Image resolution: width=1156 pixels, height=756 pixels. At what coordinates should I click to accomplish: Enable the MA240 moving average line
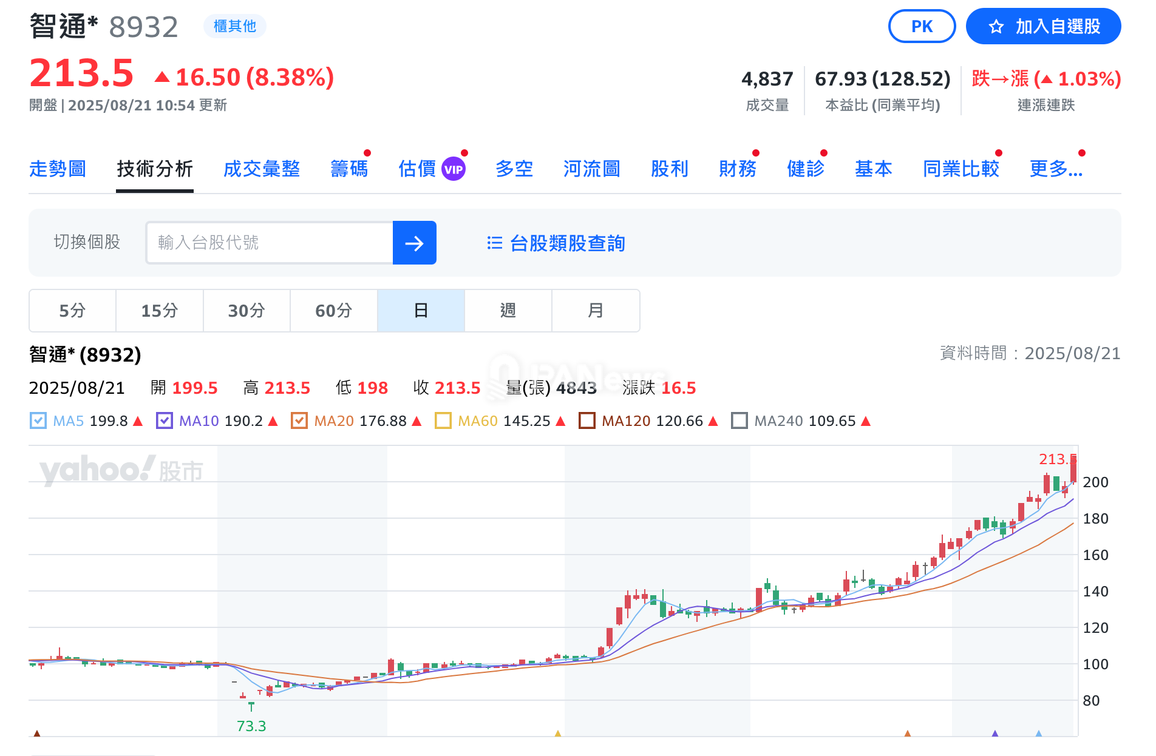(739, 420)
